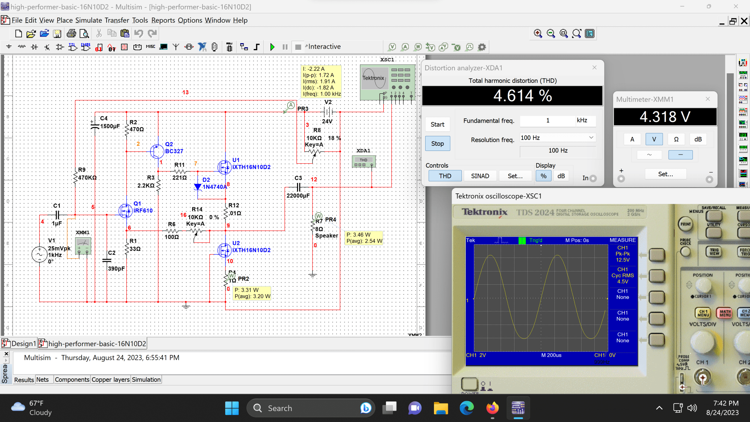Stop the simulation in the toolbar
This screenshot has height=422, width=750.
(x=298, y=47)
